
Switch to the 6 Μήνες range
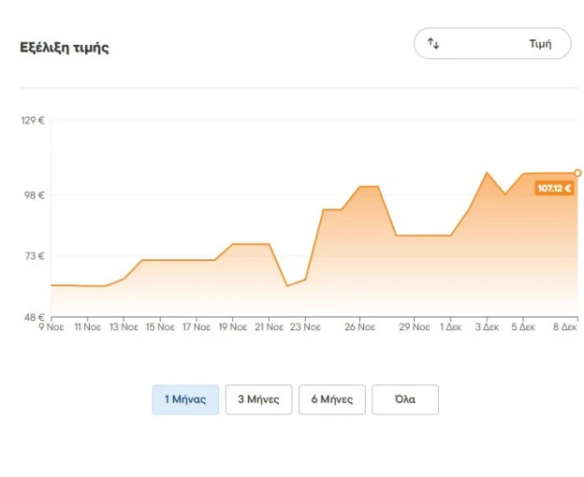(x=332, y=399)
